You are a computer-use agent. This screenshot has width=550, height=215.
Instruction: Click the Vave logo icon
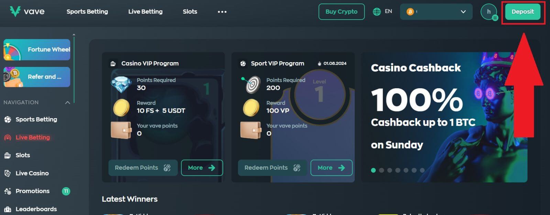pyautogui.click(x=15, y=11)
